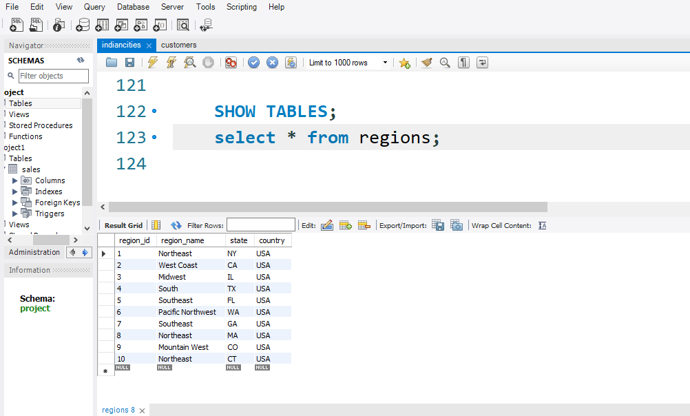This screenshot has height=416, width=690.
Task: Open the Database menu
Action: coord(133,7)
